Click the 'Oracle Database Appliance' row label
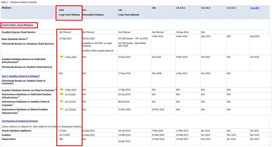 [16, 131]
